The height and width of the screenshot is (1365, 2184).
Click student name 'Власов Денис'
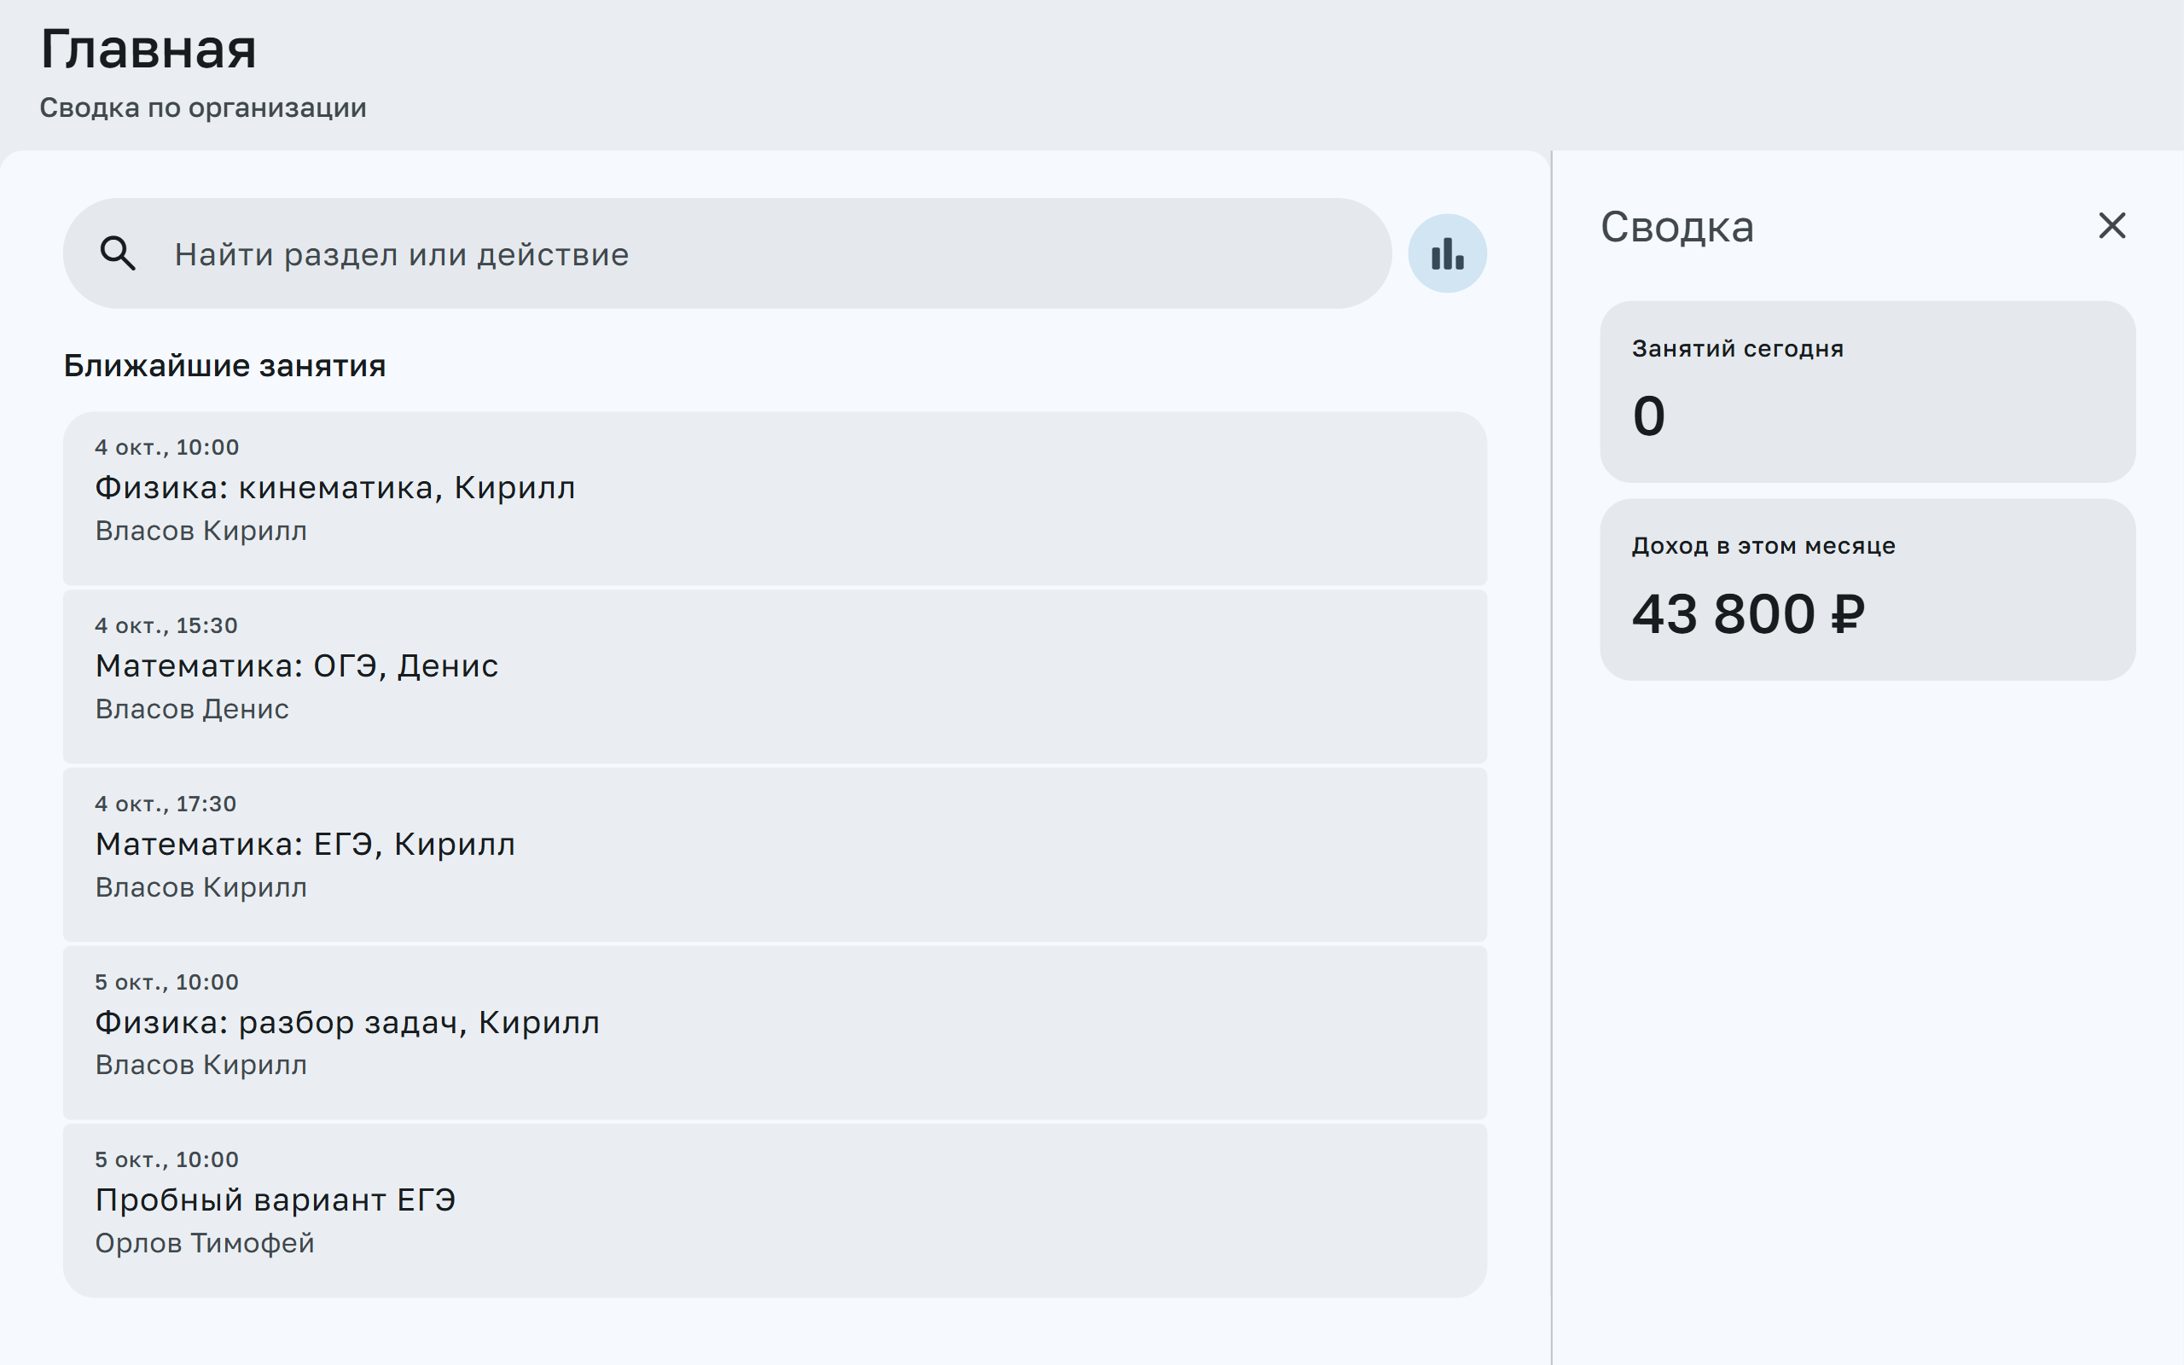pos(192,710)
